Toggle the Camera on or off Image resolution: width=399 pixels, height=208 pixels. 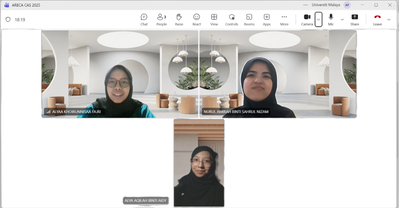tap(307, 20)
